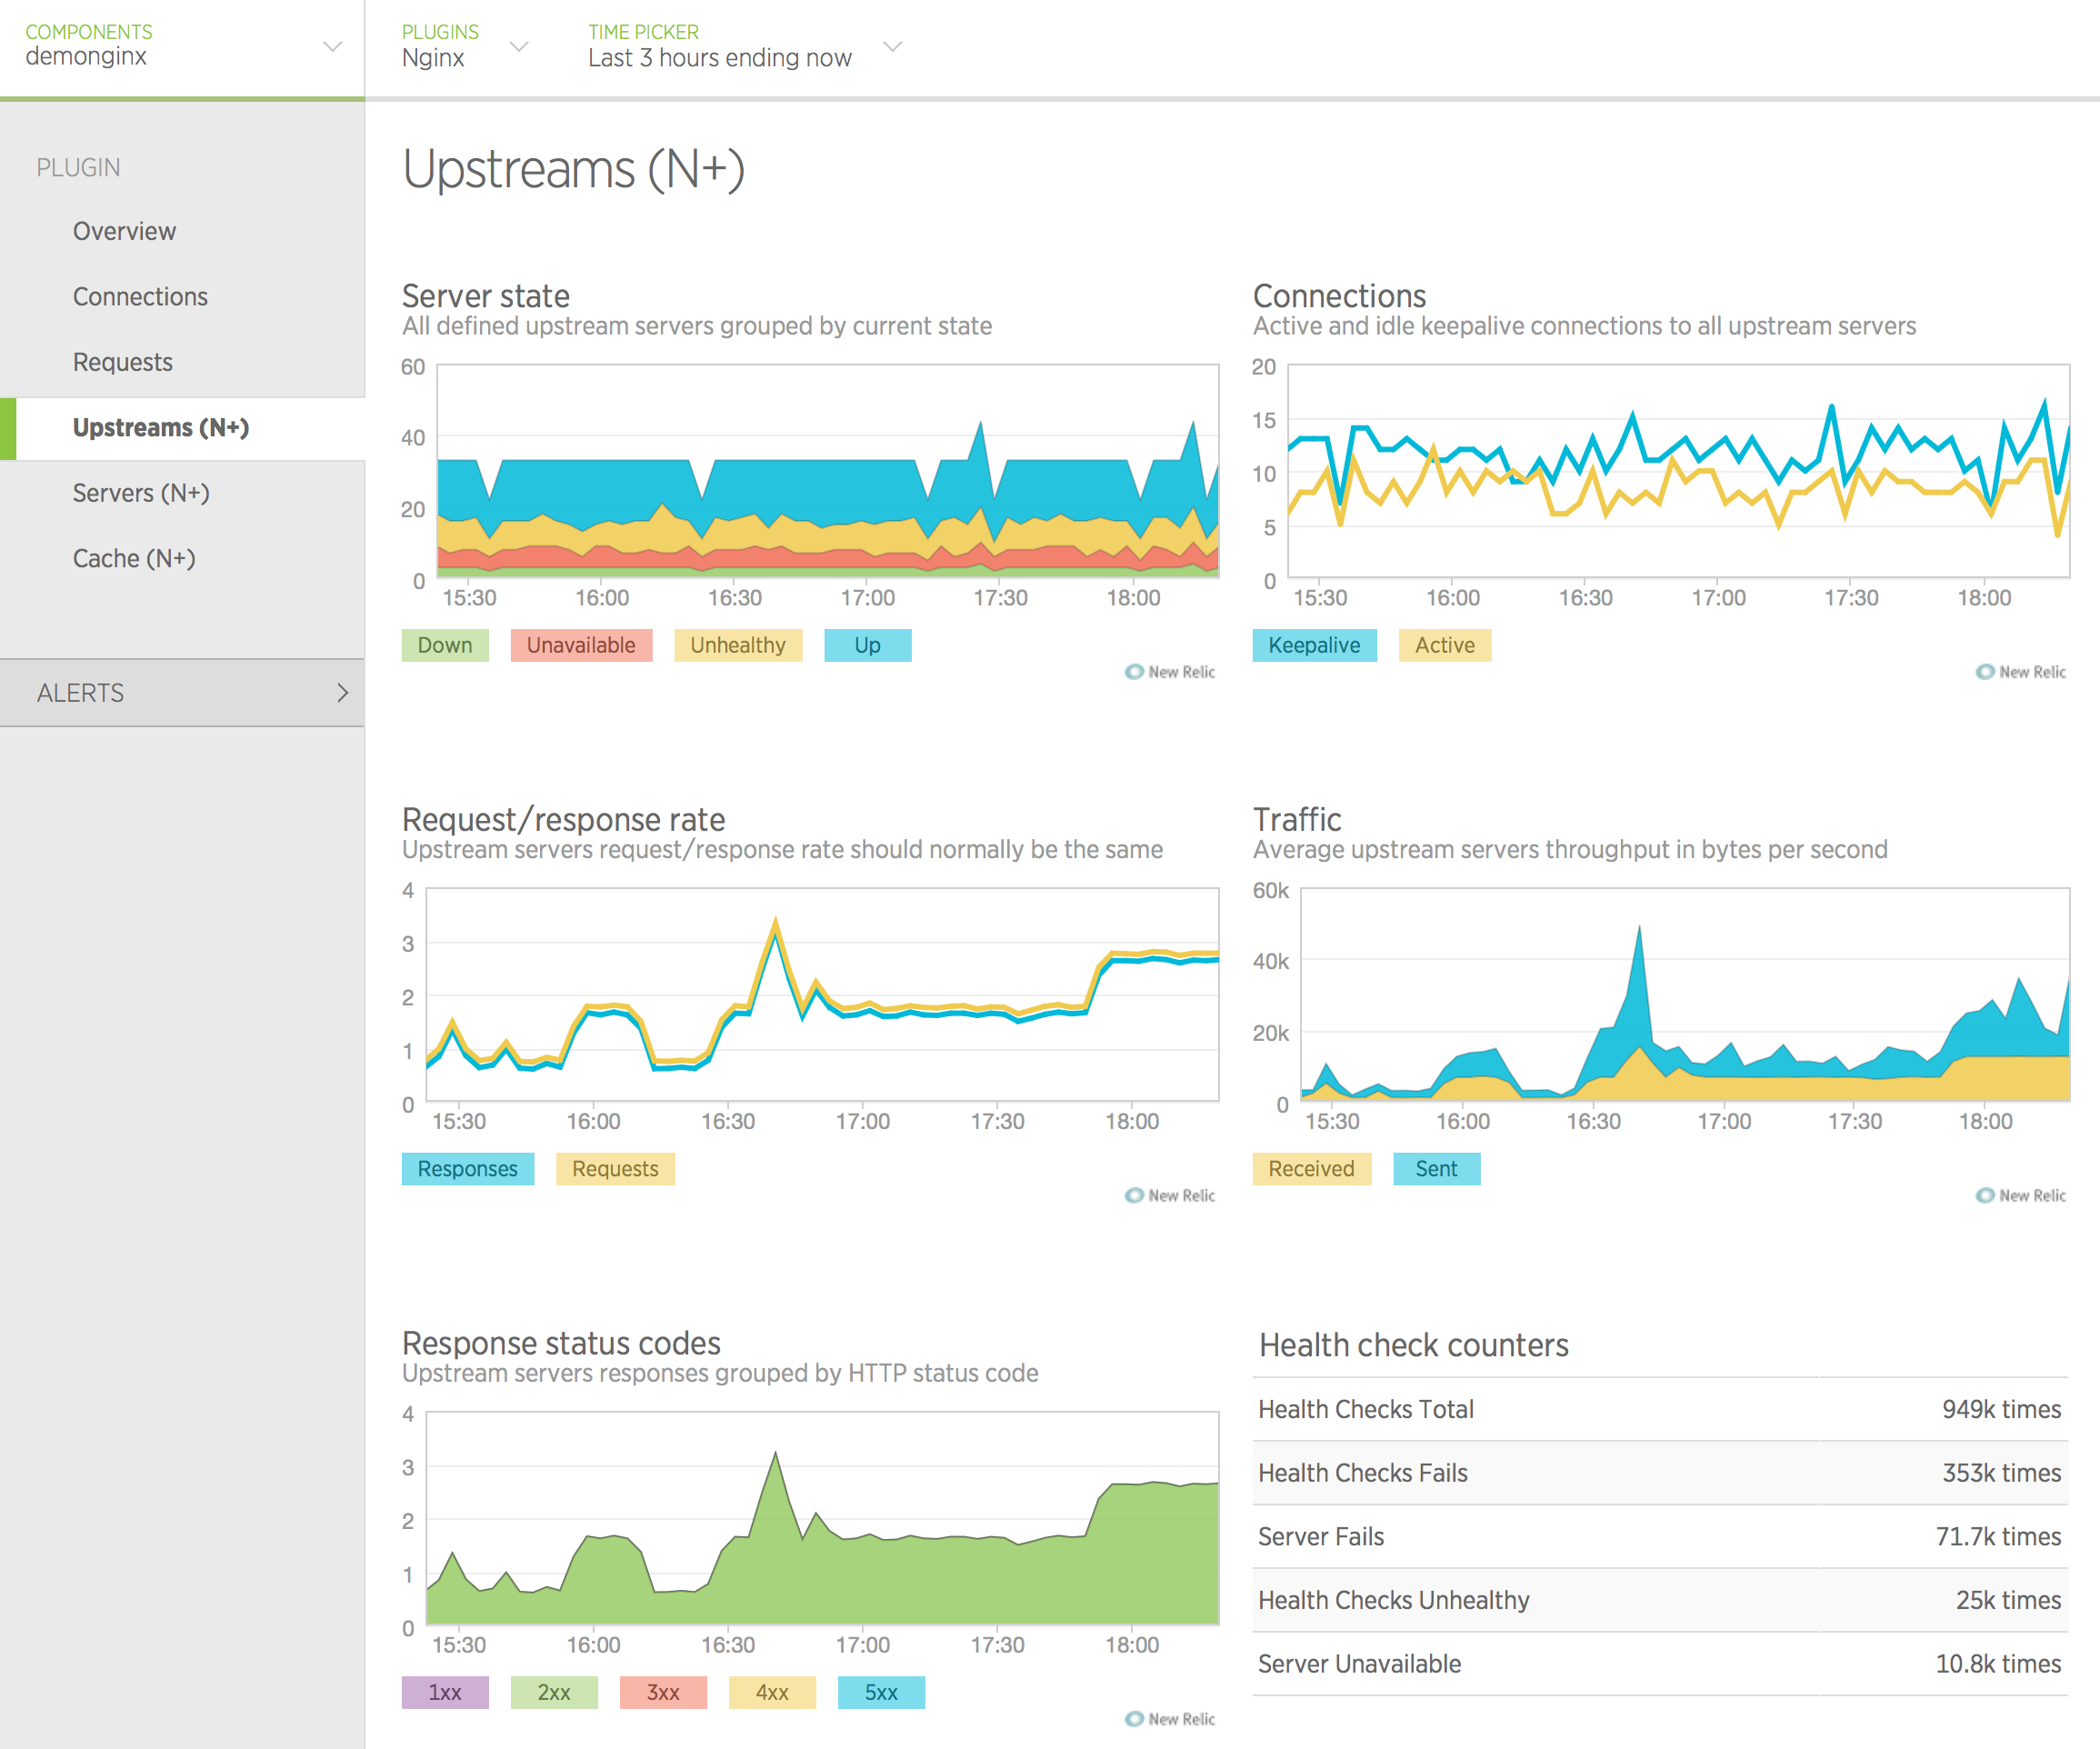This screenshot has width=2100, height=1749.
Task: Click the 2xx green legend swatch
Action: point(554,1692)
